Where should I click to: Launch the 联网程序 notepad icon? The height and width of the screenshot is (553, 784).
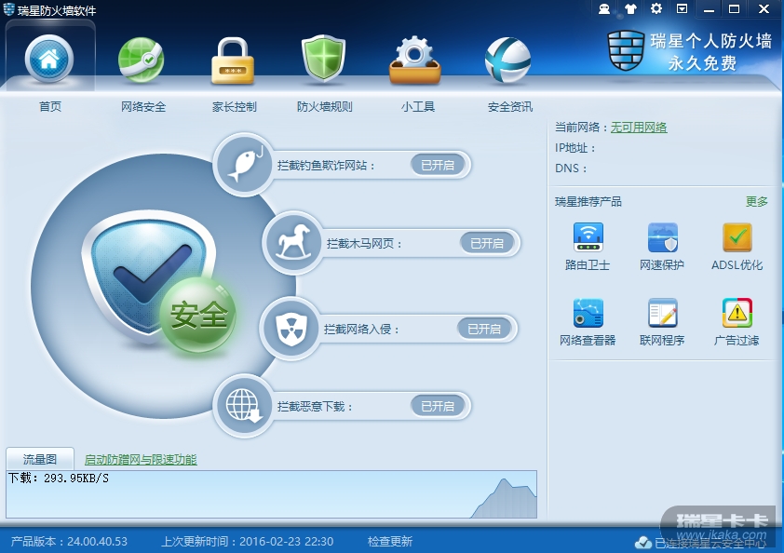click(663, 313)
